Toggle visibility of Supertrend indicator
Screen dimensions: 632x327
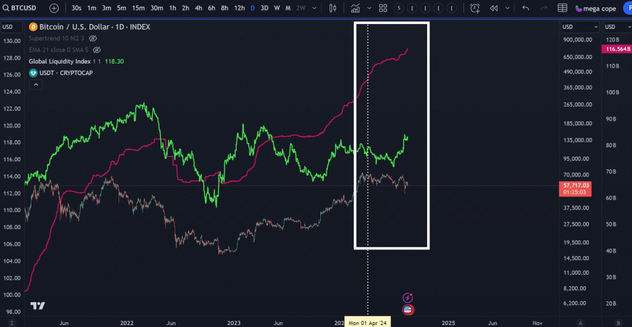(x=93, y=38)
